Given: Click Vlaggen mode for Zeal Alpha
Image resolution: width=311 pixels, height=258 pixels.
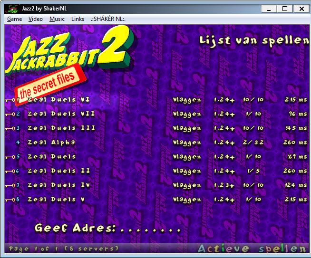Looking at the screenshot, I should pos(187,143).
